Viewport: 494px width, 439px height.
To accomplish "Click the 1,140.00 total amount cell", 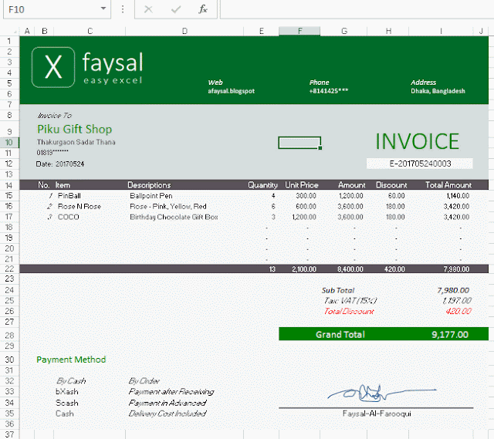I will [x=458, y=195].
